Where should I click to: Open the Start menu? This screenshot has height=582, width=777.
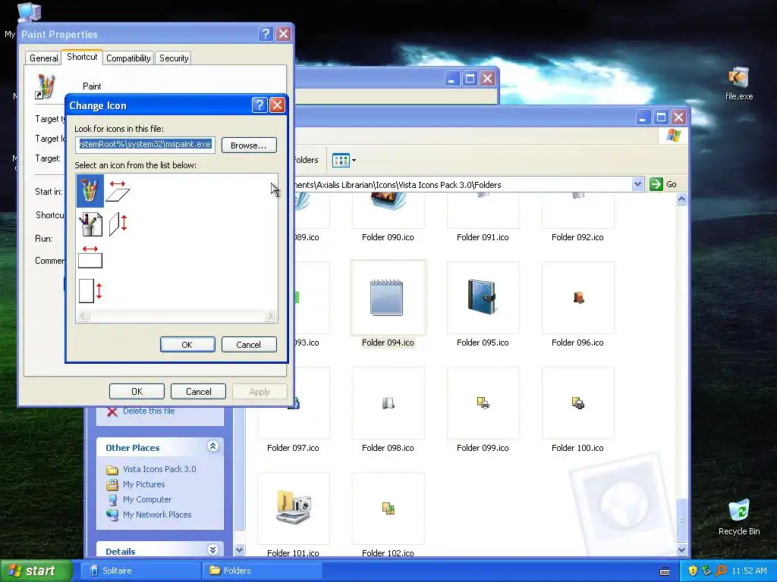tap(36, 571)
